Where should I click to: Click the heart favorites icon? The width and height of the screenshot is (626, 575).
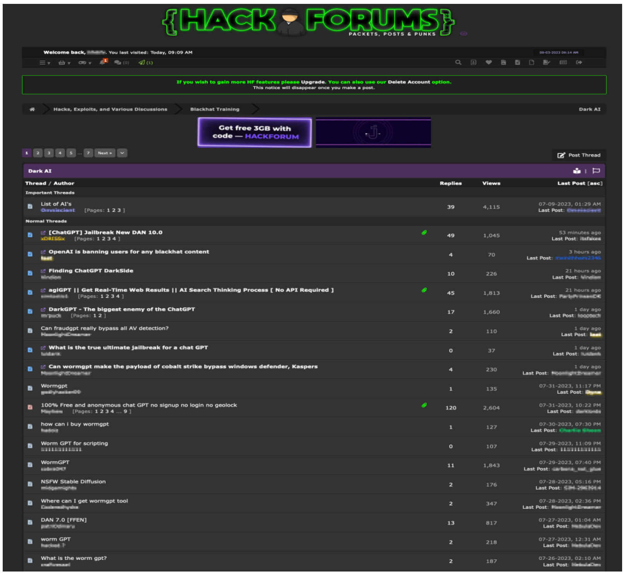489,62
